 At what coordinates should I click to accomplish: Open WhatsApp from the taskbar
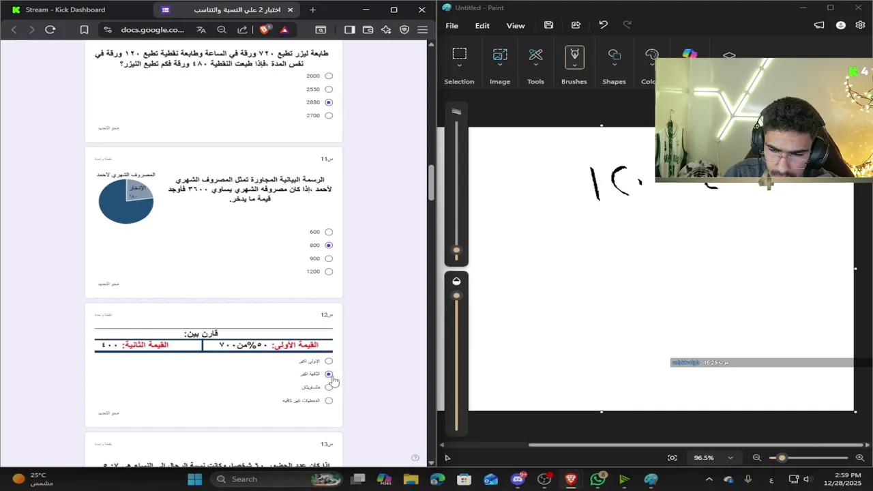(x=597, y=479)
